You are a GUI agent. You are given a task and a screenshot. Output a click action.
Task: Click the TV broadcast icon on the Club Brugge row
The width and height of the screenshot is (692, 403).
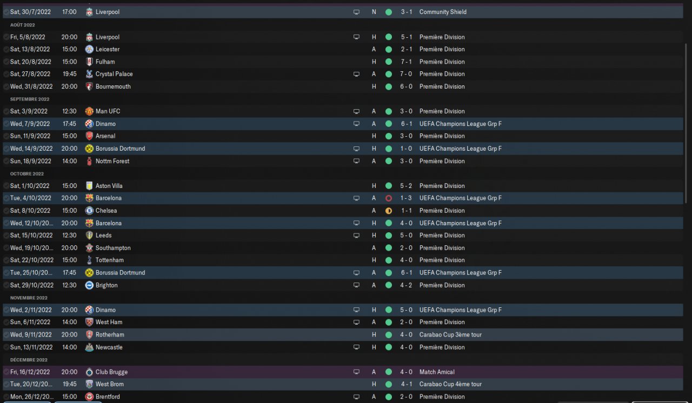pos(356,372)
